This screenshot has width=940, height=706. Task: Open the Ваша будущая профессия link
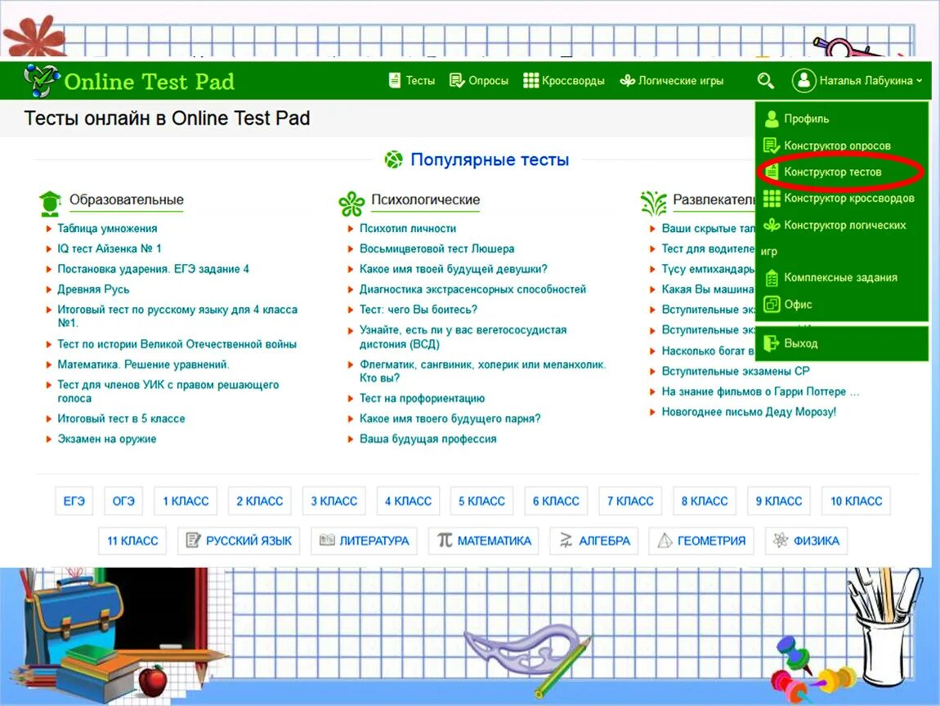tap(428, 439)
